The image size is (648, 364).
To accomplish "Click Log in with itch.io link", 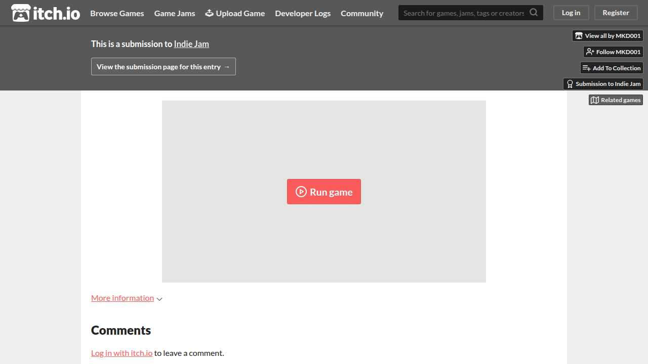I will (121, 353).
